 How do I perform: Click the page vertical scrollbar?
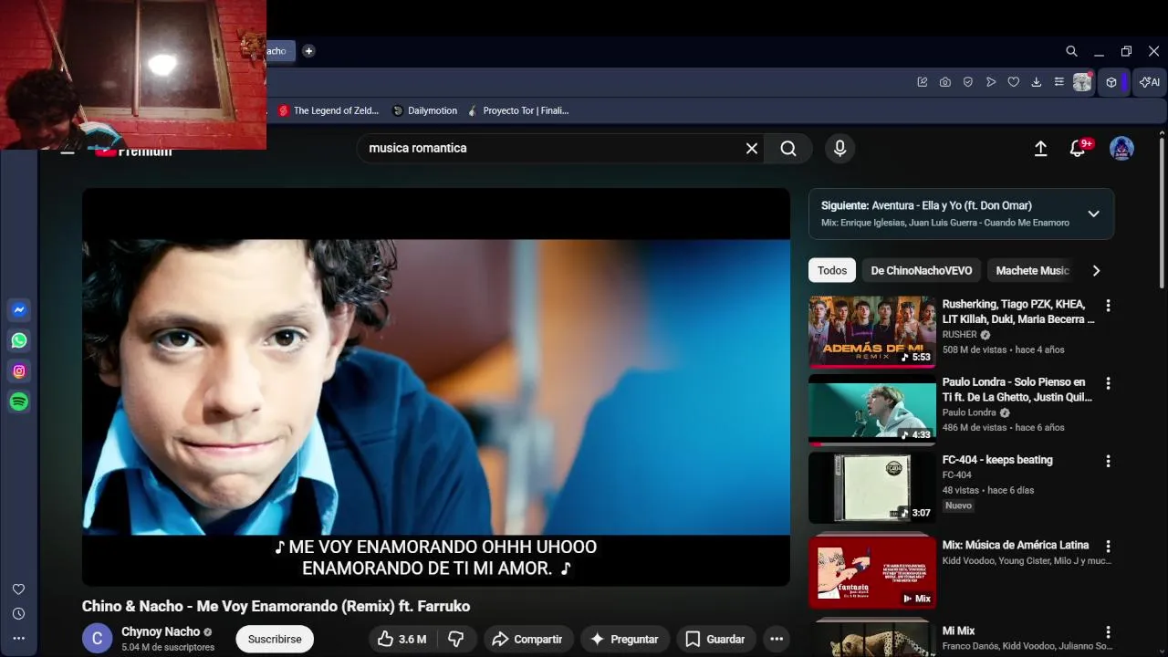tap(1162, 212)
